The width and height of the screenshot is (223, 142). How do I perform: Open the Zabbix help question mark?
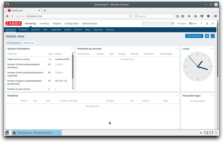(201, 23)
